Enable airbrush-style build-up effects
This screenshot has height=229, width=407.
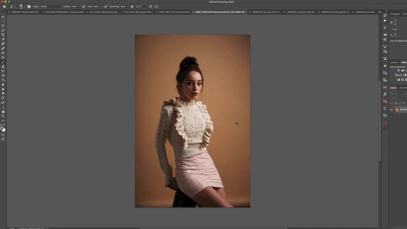click(106, 6)
